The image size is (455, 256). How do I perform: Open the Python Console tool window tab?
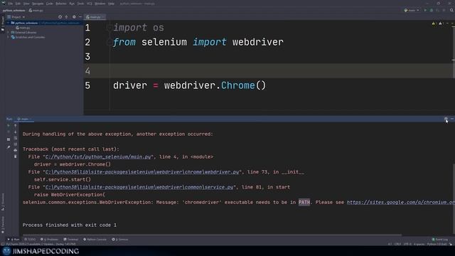tap(95, 240)
